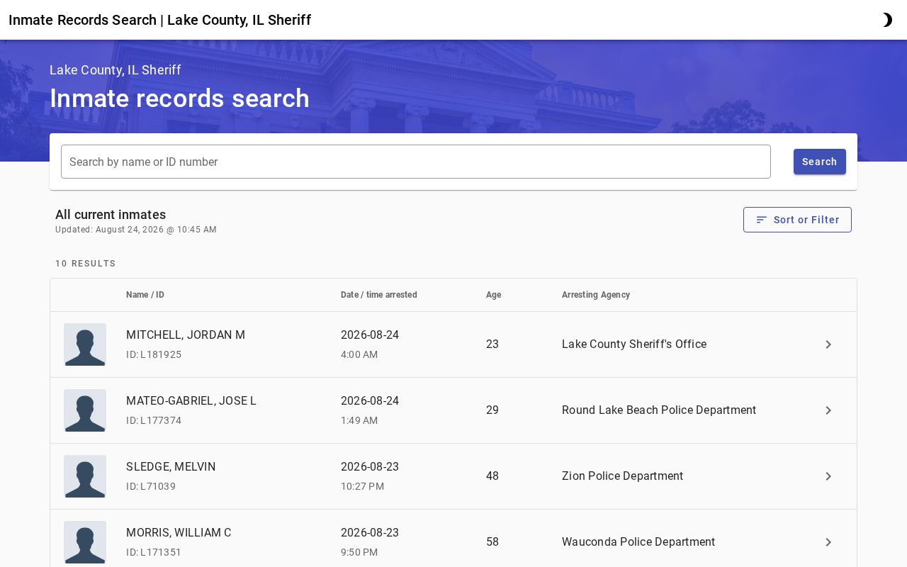Expand details chevron for Sledge, Melvin
This screenshot has width=907, height=567.
tap(828, 476)
